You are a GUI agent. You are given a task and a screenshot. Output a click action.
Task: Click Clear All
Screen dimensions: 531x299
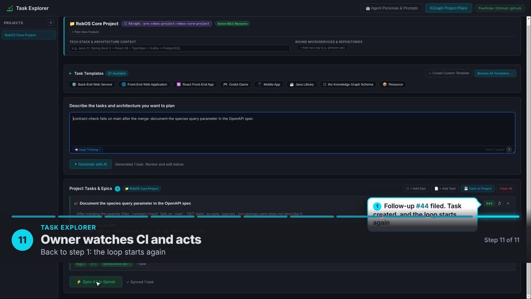coord(506,189)
